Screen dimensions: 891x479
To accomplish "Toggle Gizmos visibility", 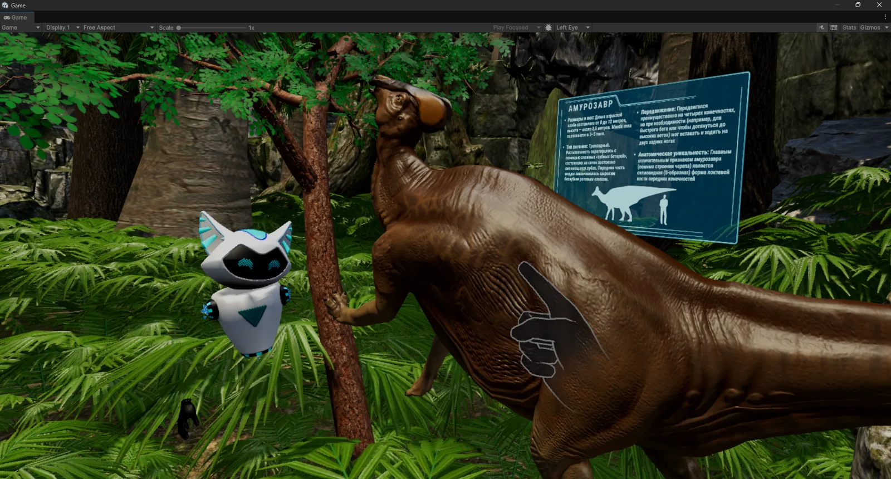I will point(870,27).
